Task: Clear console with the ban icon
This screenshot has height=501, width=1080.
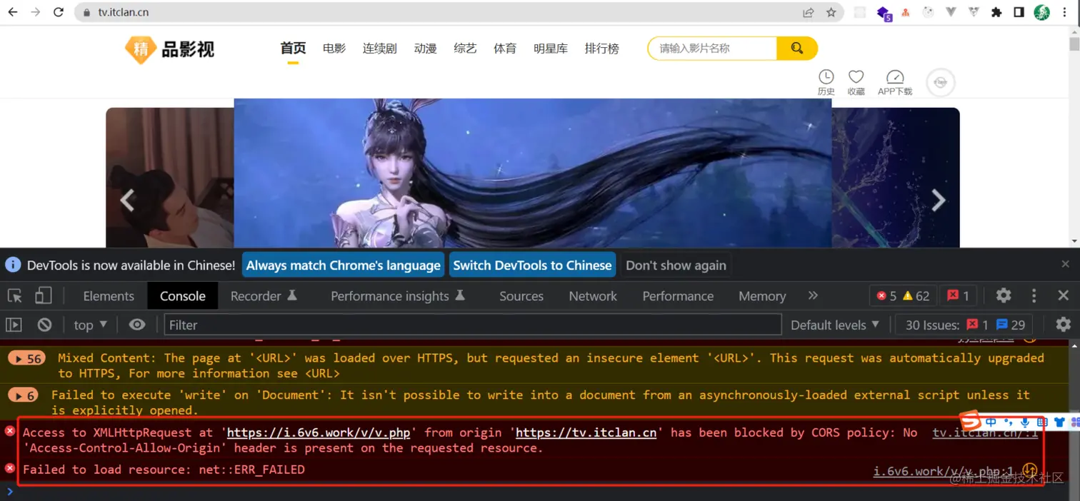Action: click(44, 325)
